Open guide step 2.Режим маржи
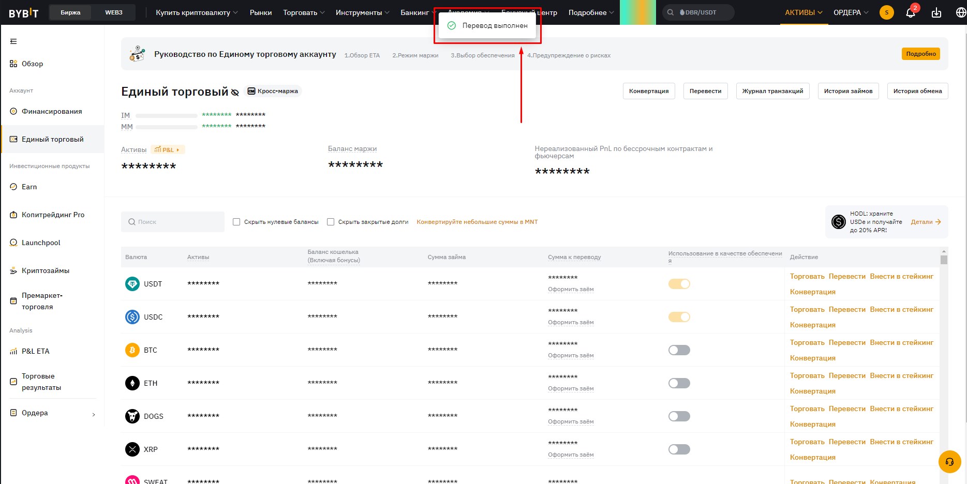Screen dimensions: 967x484 [415, 55]
